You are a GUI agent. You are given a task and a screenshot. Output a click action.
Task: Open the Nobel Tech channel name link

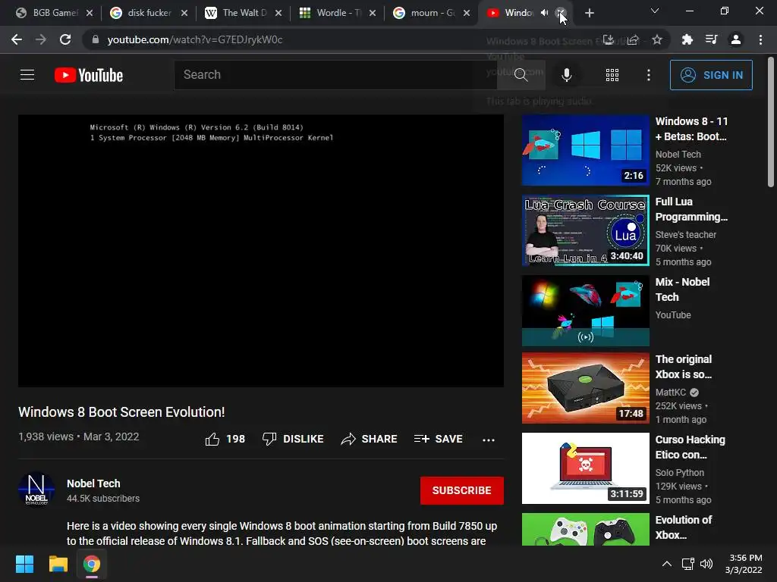[x=93, y=483]
